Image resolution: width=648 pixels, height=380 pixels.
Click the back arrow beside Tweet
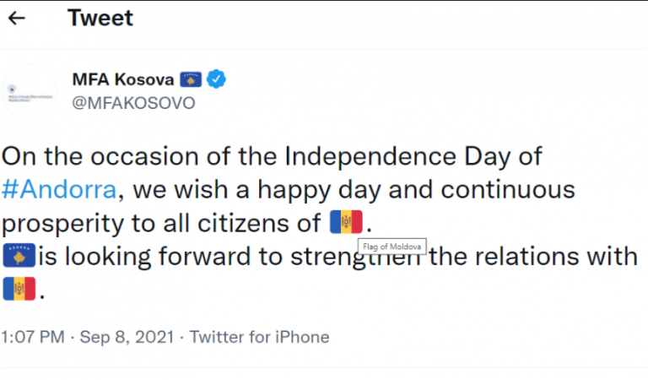tap(17, 18)
